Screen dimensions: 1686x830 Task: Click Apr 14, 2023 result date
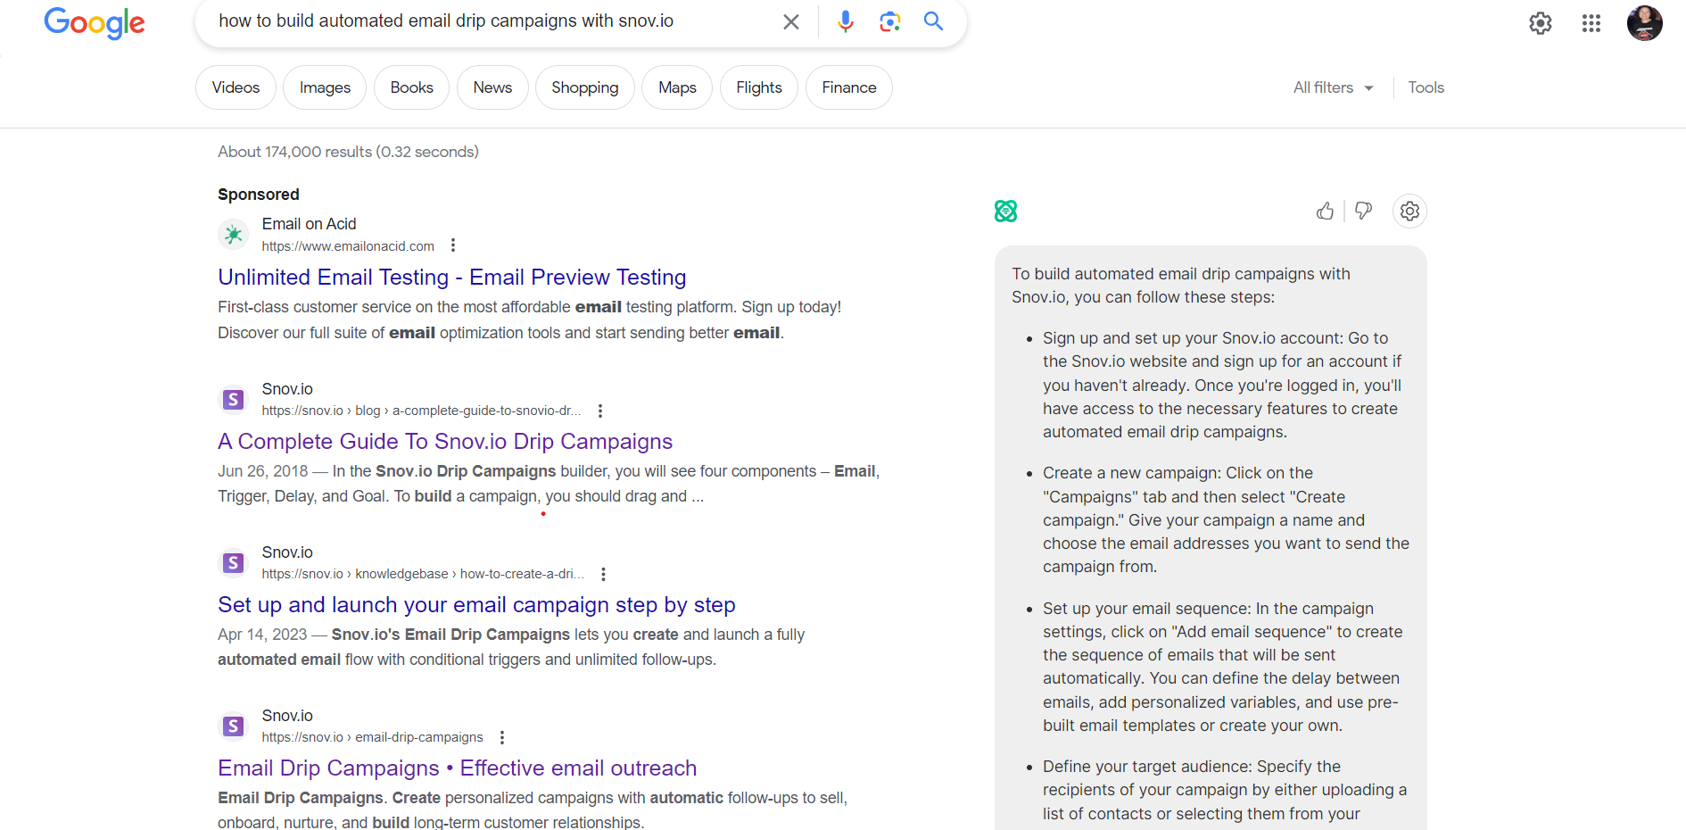pyautogui.click(x=262, y=635)
